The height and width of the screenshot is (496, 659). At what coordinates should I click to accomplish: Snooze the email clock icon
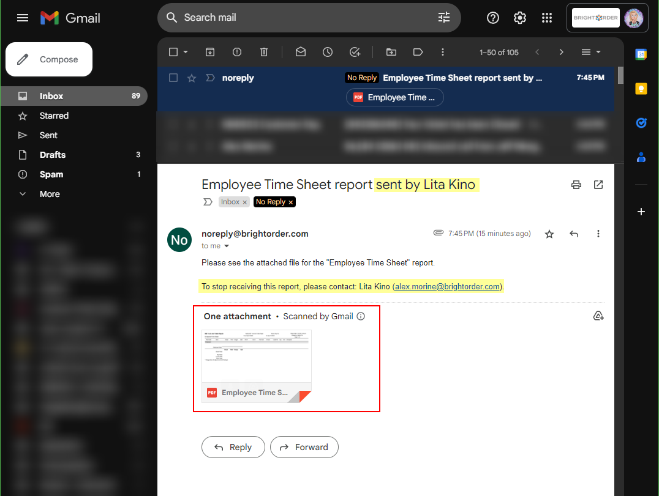point(328,52)
